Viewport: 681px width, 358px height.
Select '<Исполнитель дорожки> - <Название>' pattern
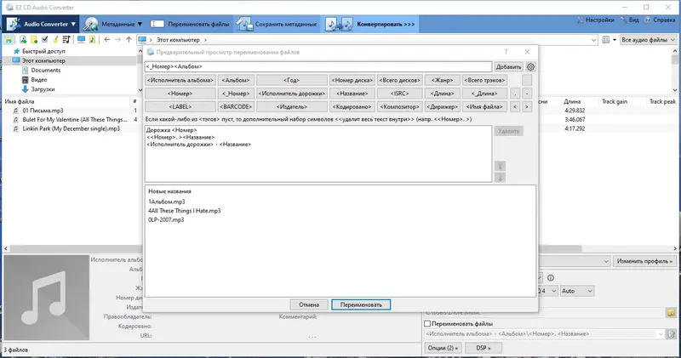click(198, 145)
